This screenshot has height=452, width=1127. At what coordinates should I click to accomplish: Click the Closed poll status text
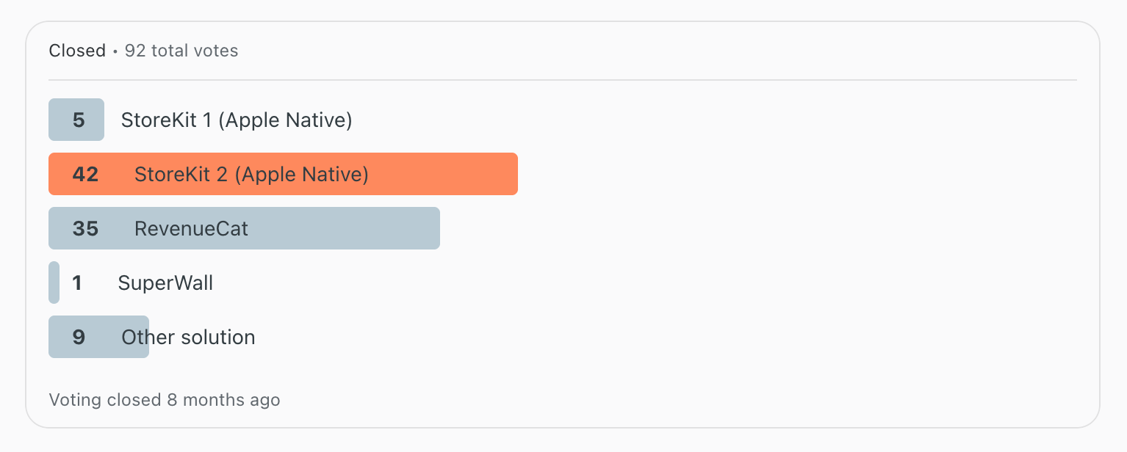(77, 51)
